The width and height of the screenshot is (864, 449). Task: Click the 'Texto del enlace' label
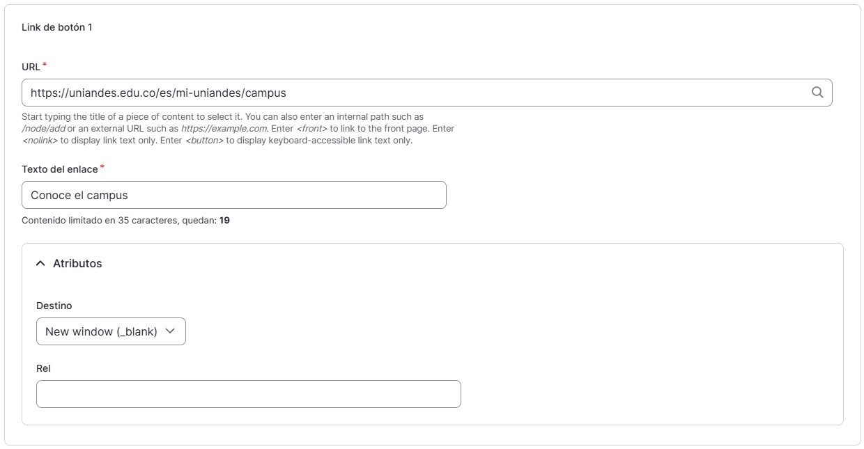point(60,169)
